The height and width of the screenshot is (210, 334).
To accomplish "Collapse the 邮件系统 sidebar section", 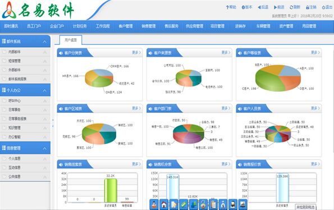I will point(44,42).
